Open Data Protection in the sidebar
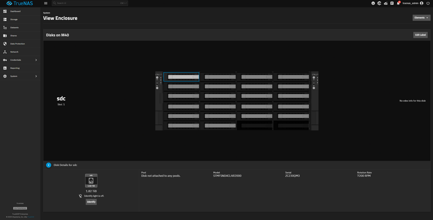433x220 pixels. (x=17, y=44)
